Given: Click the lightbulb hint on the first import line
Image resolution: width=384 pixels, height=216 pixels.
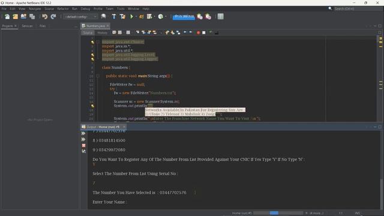Looking at the screenshot, I should click(x=92, y=42).
